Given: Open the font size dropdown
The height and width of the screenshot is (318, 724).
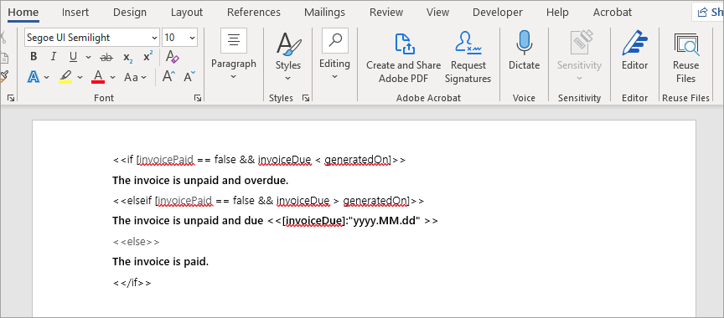Looking at the screenshot, I should 192,38.
